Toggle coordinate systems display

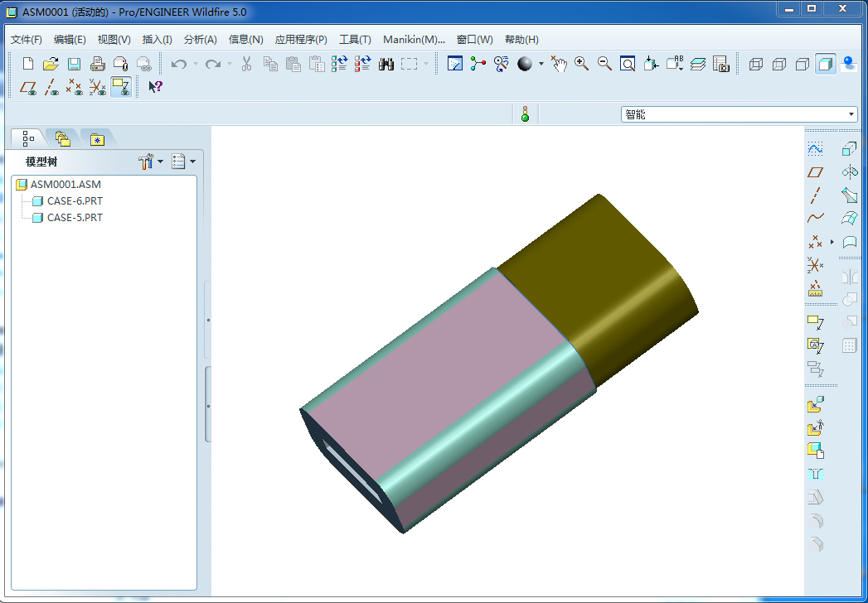tap(98, 87)
